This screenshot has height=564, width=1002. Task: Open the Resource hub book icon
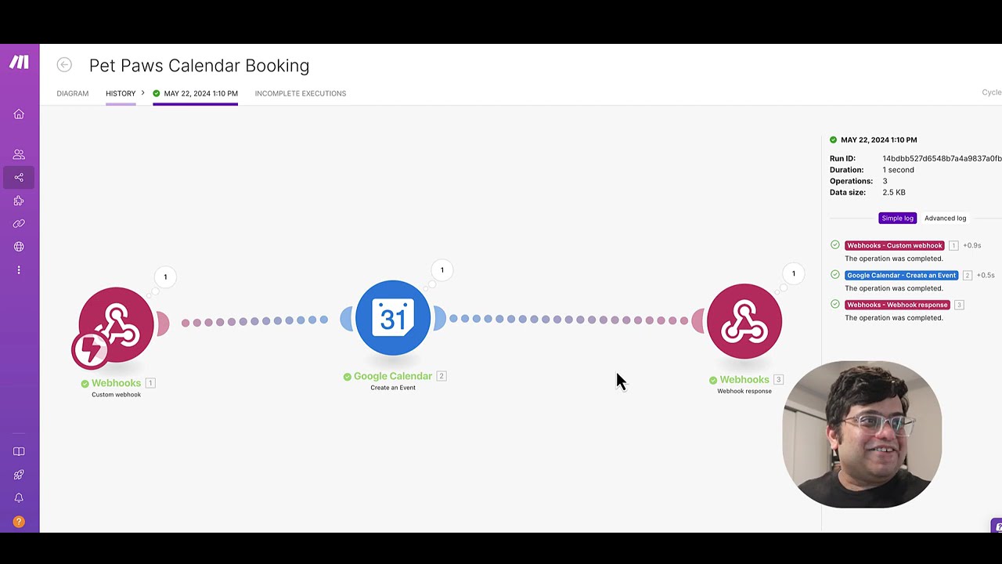(19, 451)
